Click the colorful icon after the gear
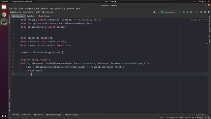 pyautogui.click(x=209, y=12)
